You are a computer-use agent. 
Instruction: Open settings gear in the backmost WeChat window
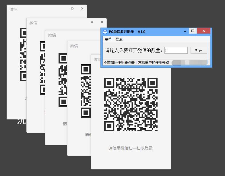(72, 9)
